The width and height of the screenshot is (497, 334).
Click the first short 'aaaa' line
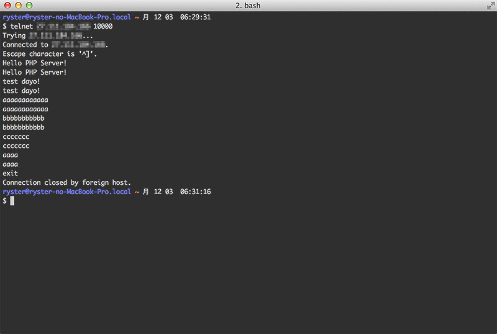pos(10,155)
